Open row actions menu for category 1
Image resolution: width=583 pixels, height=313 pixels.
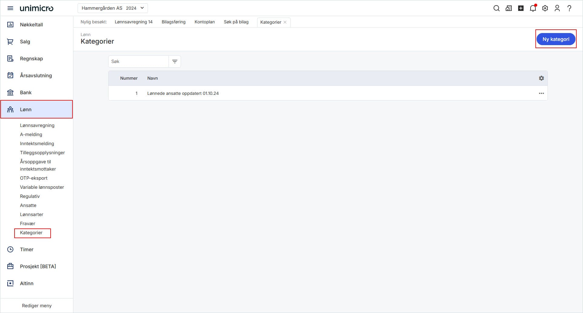point(541,93)
